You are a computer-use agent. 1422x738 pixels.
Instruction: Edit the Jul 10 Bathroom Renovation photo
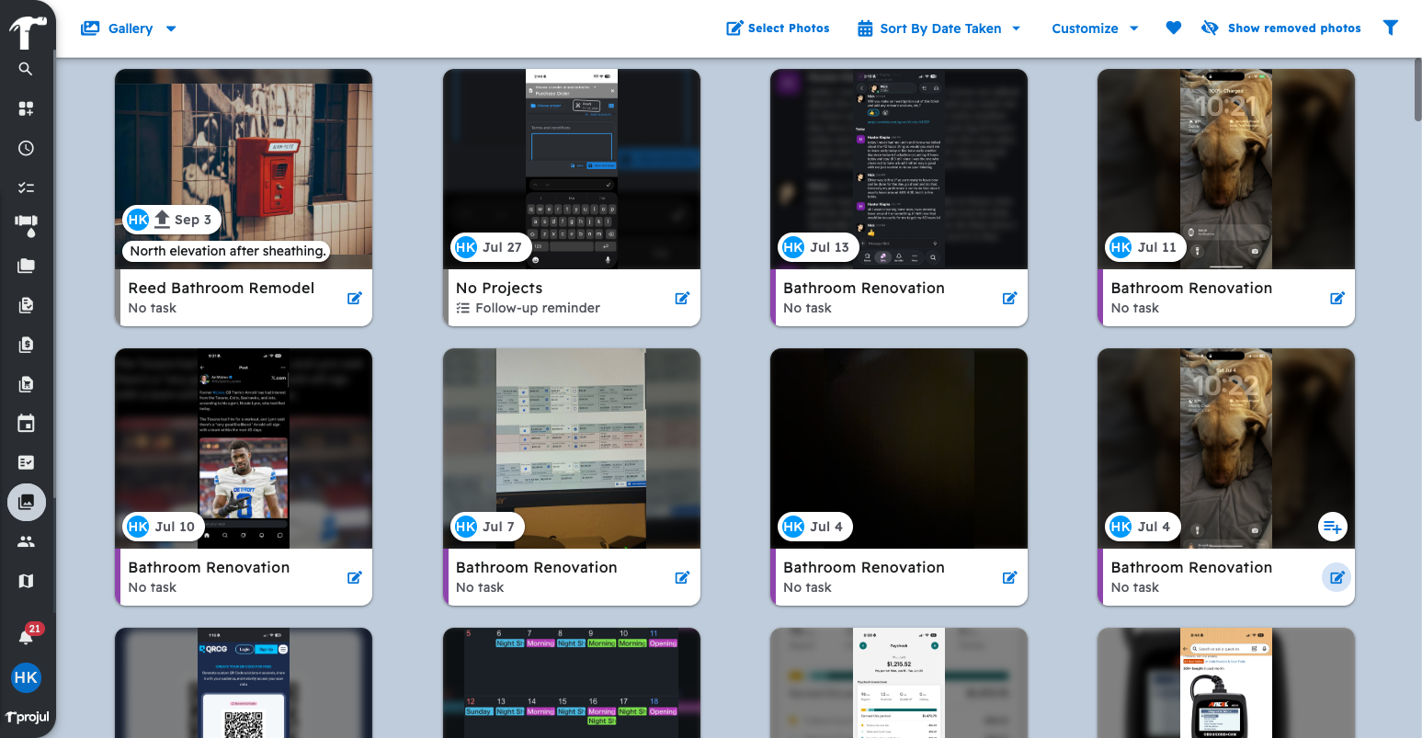point(354,577)
